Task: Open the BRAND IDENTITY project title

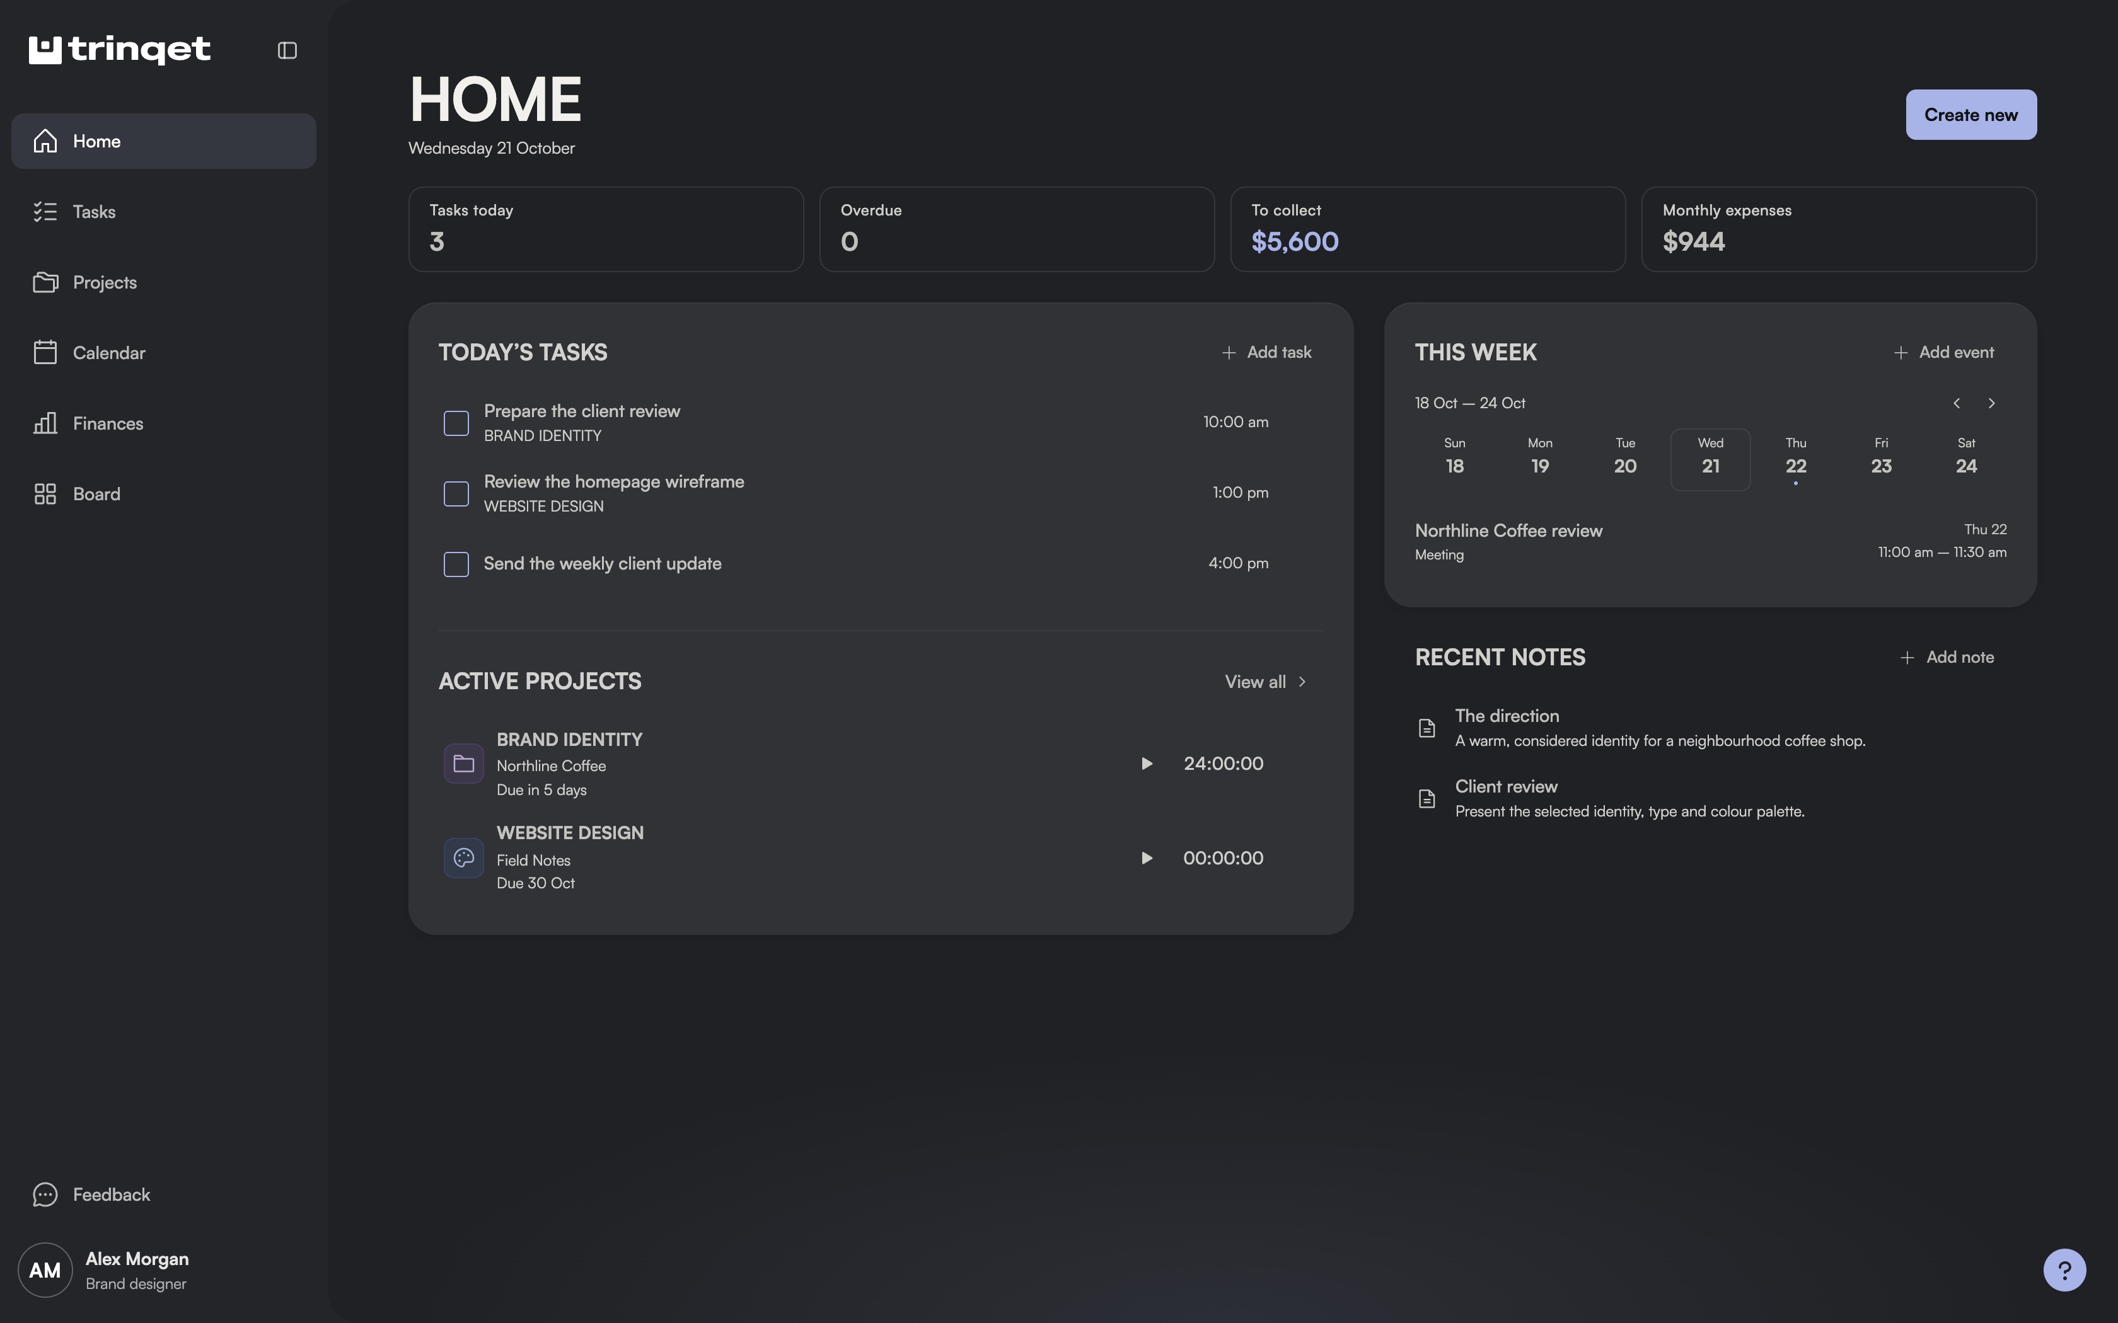Action: point(570,740)
